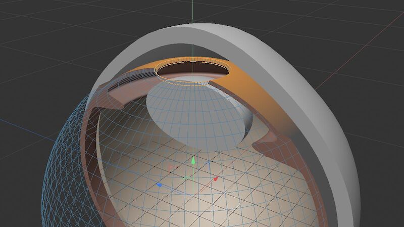This screenshot has height=227, width=404.
Task: Click the blue Z-axis arrow of the move gizmo
Action: tap(159, 185)
